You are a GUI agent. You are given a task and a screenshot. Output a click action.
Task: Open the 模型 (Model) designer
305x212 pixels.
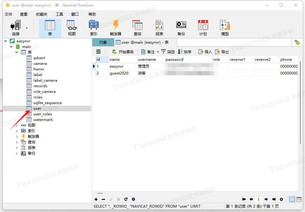tap(224, 27)
